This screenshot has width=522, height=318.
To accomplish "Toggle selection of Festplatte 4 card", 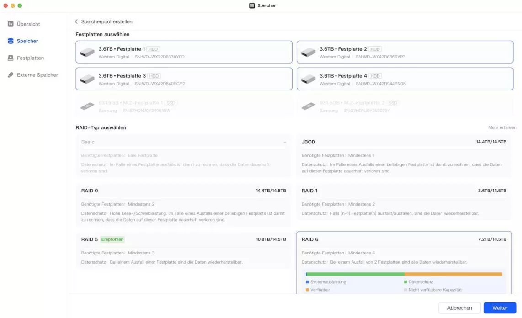I will [x=405, y=79].
